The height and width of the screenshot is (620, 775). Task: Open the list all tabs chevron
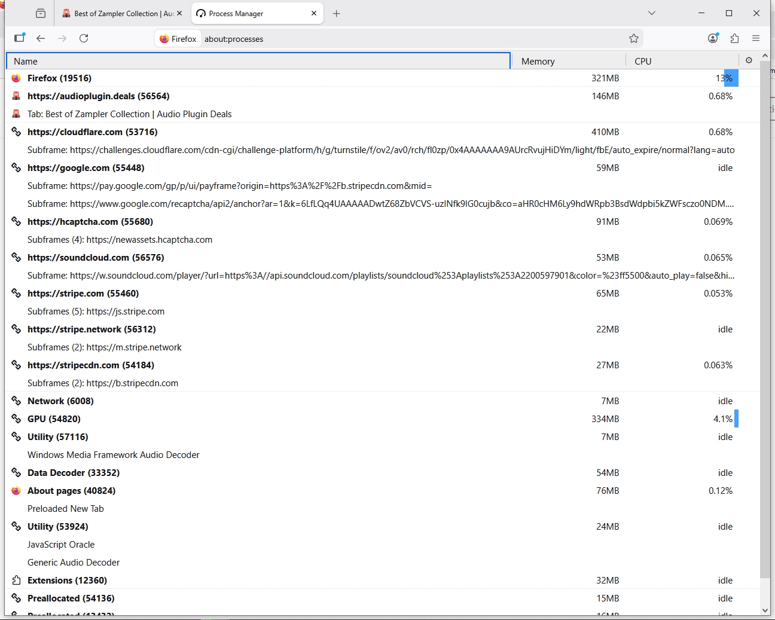point(652,13)
